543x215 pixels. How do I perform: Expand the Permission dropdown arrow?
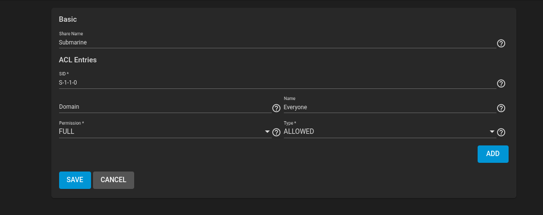(267, 132)
